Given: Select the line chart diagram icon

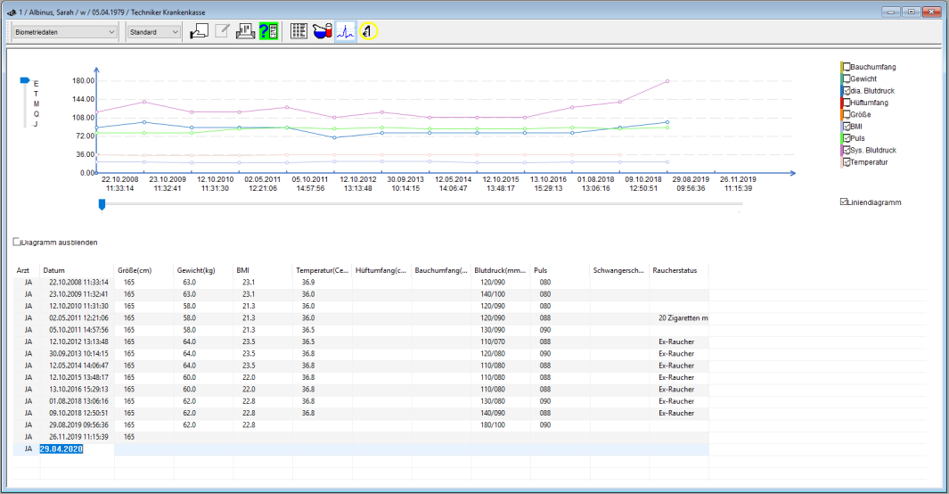Looking at the screenshot, I should point(346,31).
